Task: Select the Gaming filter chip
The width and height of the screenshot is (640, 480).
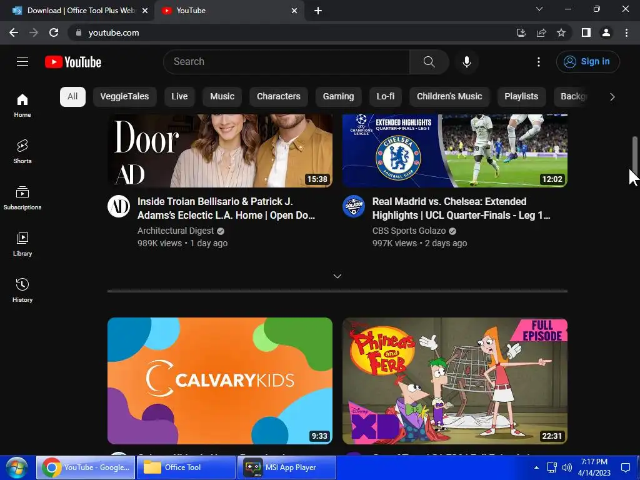Action: pos(338,97)
